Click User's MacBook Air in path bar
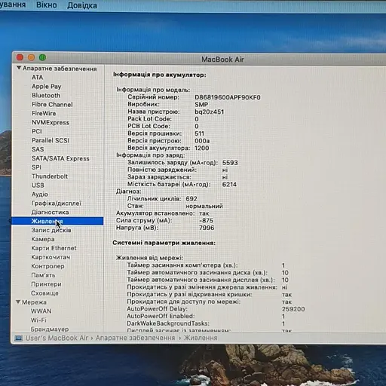386x386 pixels. (57, 338)
